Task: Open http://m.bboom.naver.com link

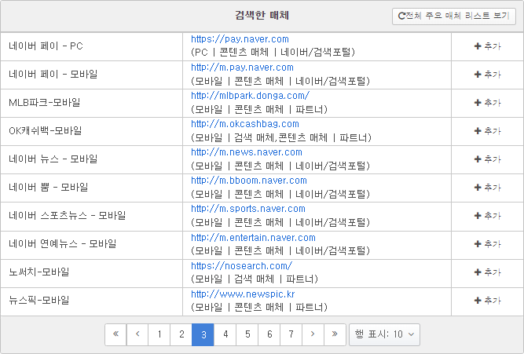Action: coord(249,181)
